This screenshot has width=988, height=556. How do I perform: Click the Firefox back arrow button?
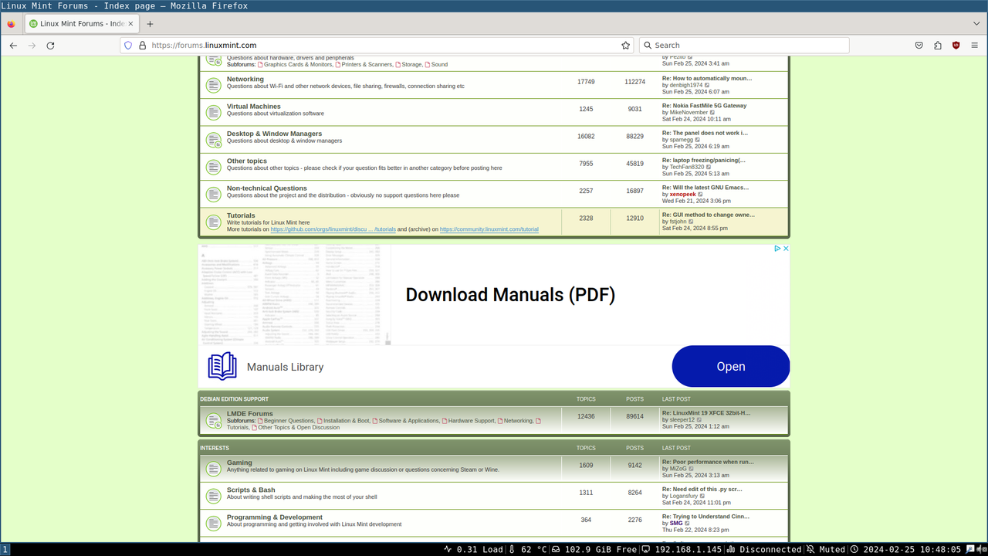tap(13, 46)
